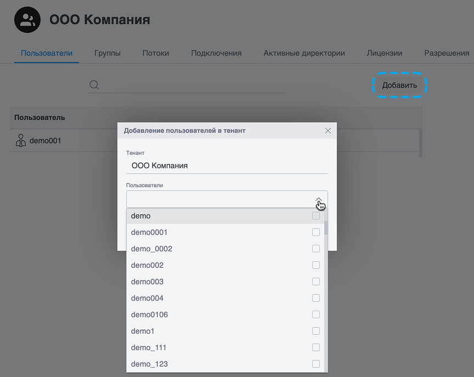Check the box for demo004
Viewport: 474px width, 377px height.
[316, 298]
